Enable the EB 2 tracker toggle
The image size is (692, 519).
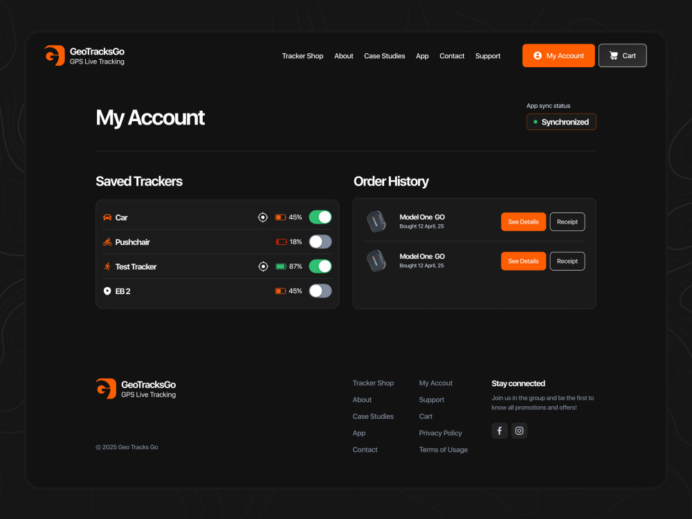pyautogui.click(x=320, y=291)
